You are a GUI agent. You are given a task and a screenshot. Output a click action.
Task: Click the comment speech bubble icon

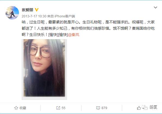(98, 108)
